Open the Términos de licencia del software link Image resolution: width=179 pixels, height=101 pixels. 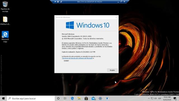[77, 58]
